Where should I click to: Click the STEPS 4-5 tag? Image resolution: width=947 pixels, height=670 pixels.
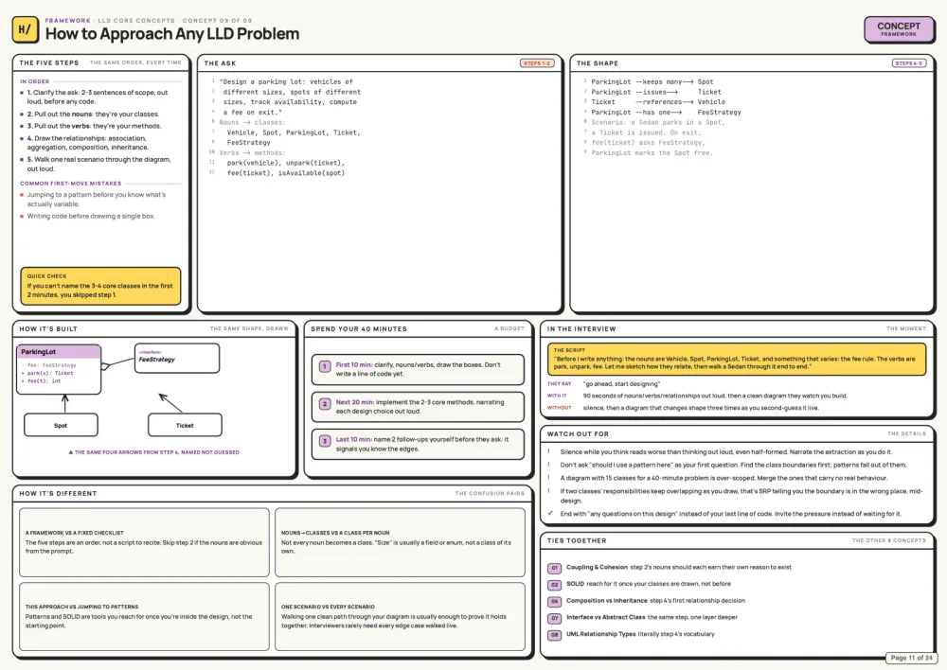coord(908,62)
